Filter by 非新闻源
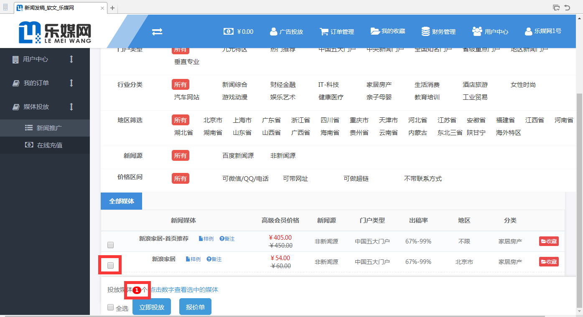The width and height of the screenshot is (583, 317). (x=283, y=156)
